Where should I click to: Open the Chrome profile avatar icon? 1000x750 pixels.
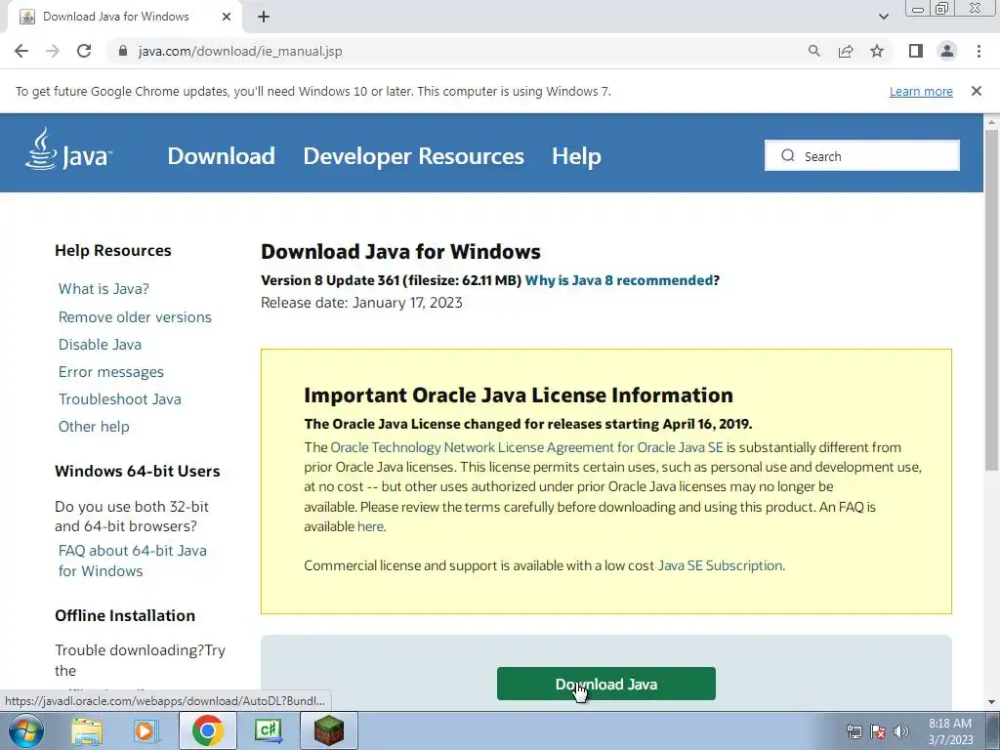947,51
